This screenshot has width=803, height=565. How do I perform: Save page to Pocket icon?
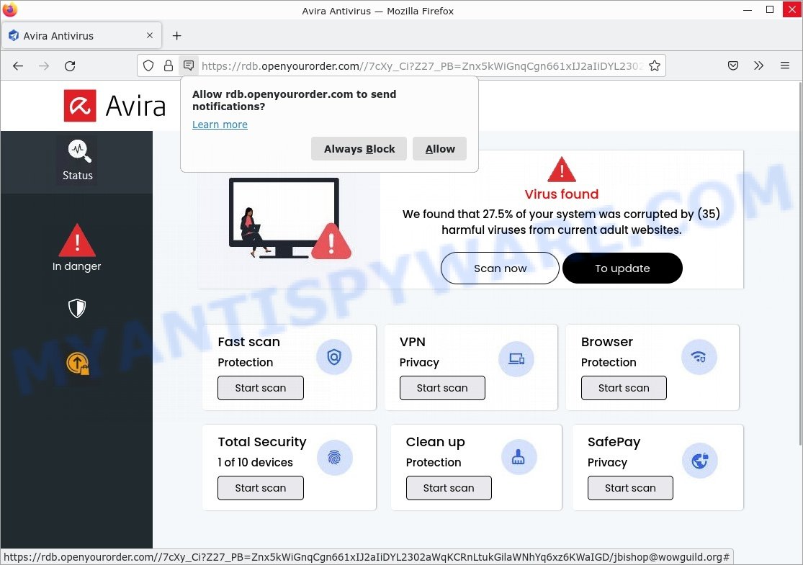tap(733, 65)
